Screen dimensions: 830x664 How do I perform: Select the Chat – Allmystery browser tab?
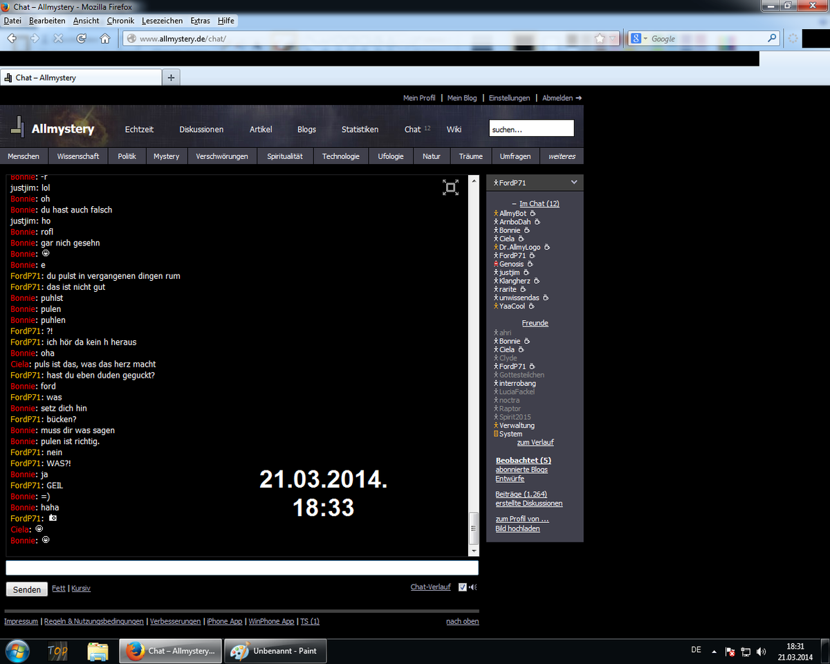pos(81,77)
